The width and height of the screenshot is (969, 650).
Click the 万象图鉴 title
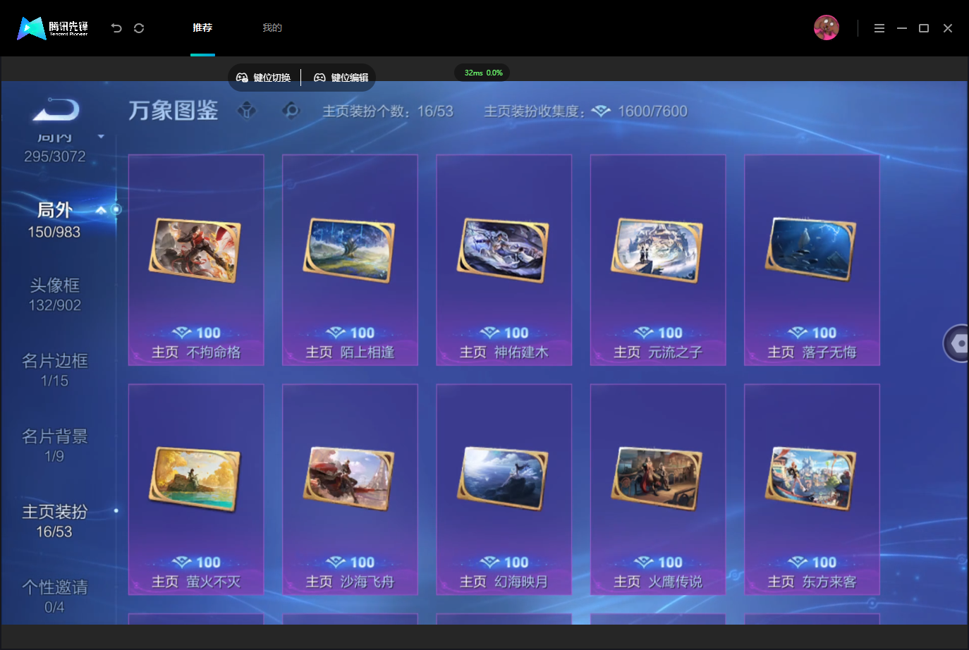[x=173, y=111]
